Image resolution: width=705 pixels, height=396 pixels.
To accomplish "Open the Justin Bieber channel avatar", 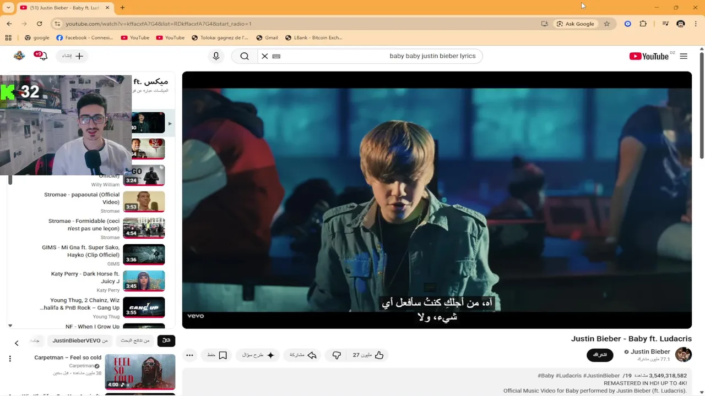I will (684, 355).
